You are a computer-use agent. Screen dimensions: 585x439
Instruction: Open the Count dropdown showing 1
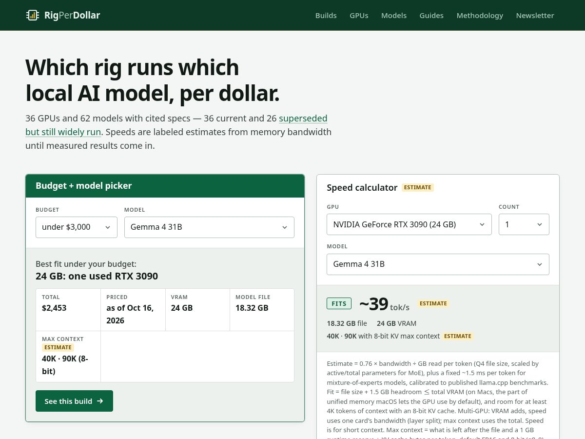[524, 224]
